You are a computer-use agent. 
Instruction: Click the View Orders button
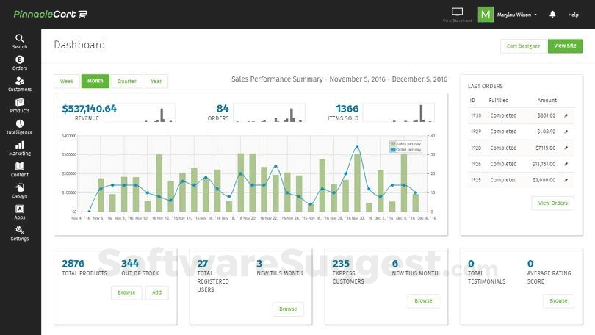point(553,203)
